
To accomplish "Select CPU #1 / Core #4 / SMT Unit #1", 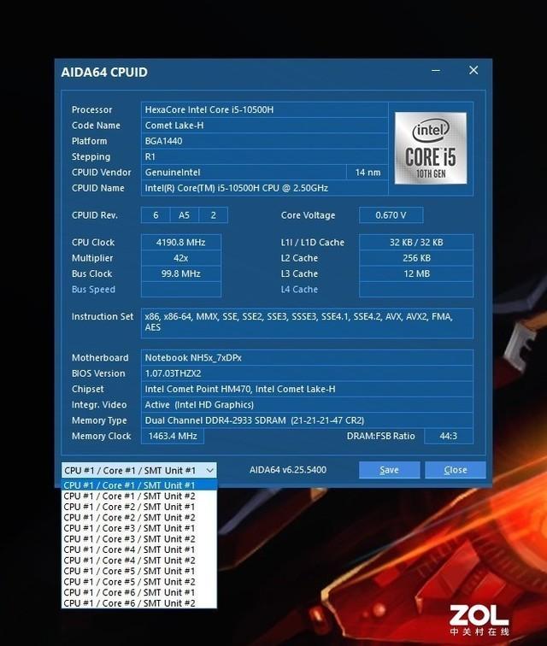I will click(x=139, y=549).
